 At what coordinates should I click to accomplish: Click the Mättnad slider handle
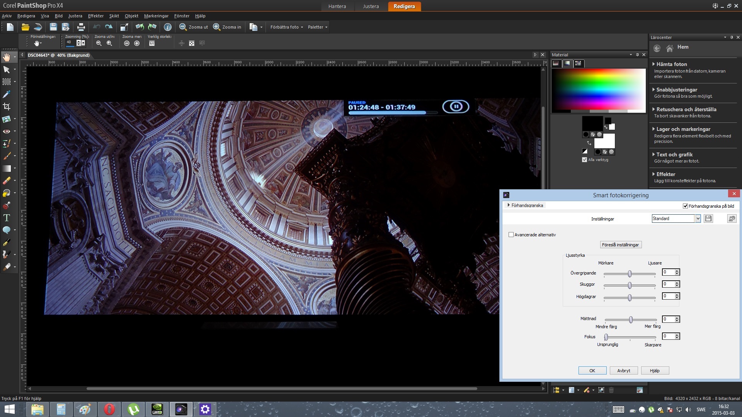(631, 320)
